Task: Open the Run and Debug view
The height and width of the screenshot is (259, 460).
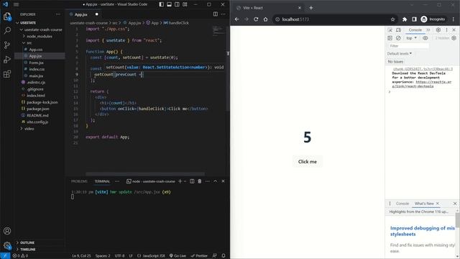Action: pos(7,59)
